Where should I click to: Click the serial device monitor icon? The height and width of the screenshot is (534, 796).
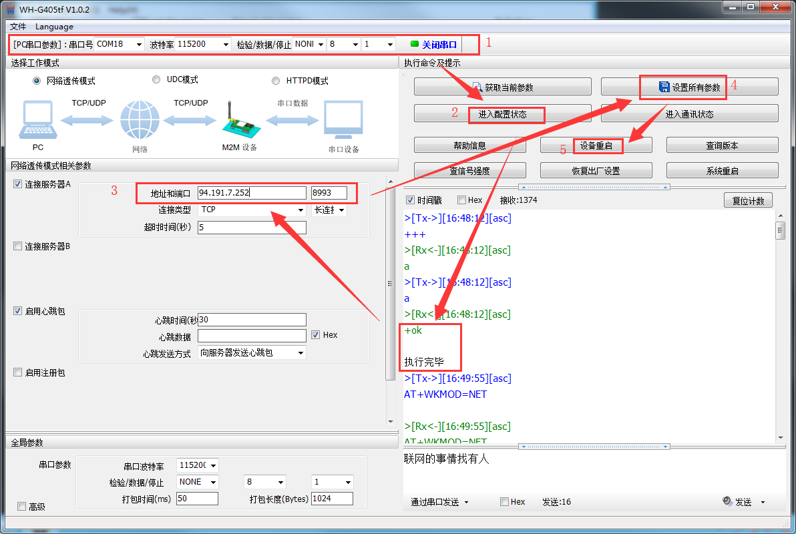(343, 120)
